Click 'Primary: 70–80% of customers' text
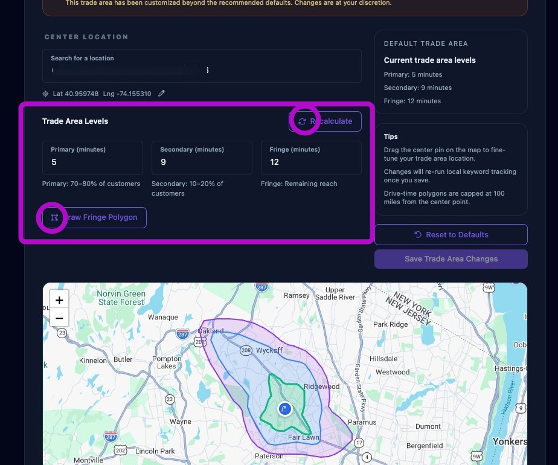The width and height of the screenshot is (558, 465). (x=91, y=184)
